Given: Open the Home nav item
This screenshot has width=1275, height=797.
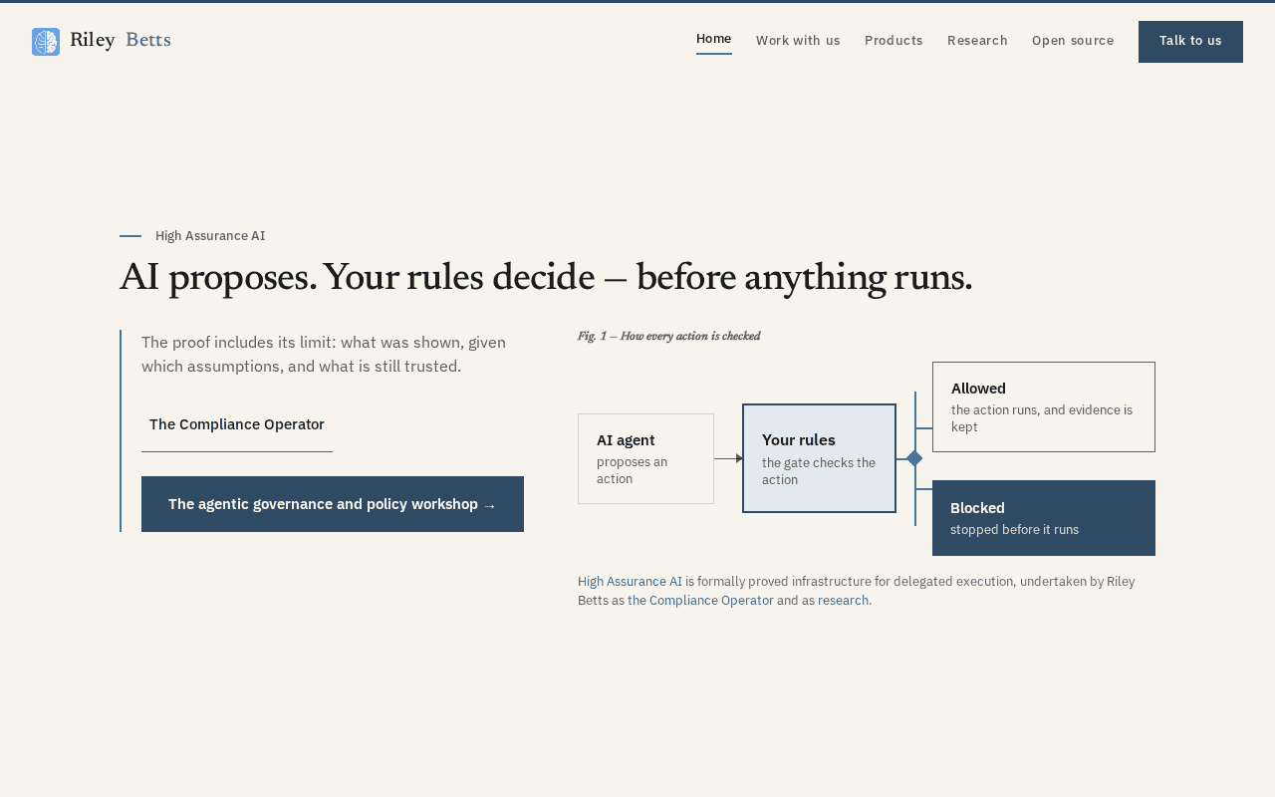Looking at the screenshot, I should [714, 40].
